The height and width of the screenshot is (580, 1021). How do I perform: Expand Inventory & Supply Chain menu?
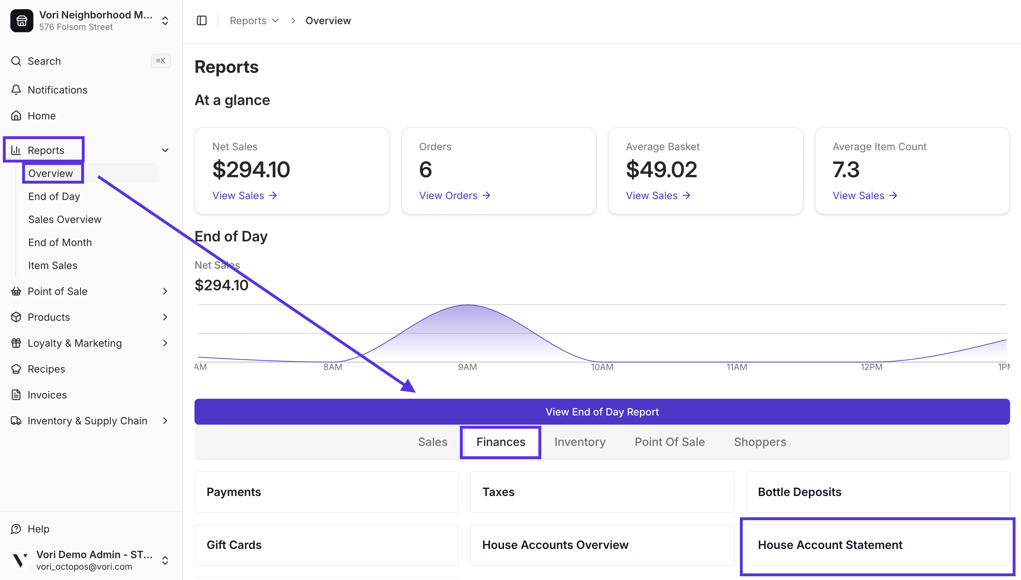coord(165,421)
